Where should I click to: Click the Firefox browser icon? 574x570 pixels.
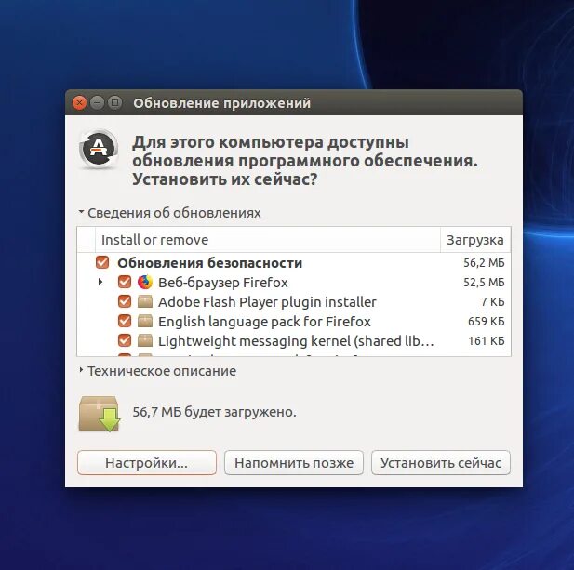[x=145, y=282]
